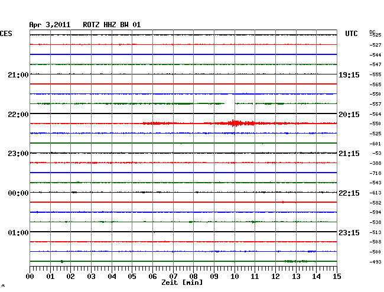Select the minute axis tick label "12"
Image resolution: width=384 pixels, height=292 pixels.
275,277
